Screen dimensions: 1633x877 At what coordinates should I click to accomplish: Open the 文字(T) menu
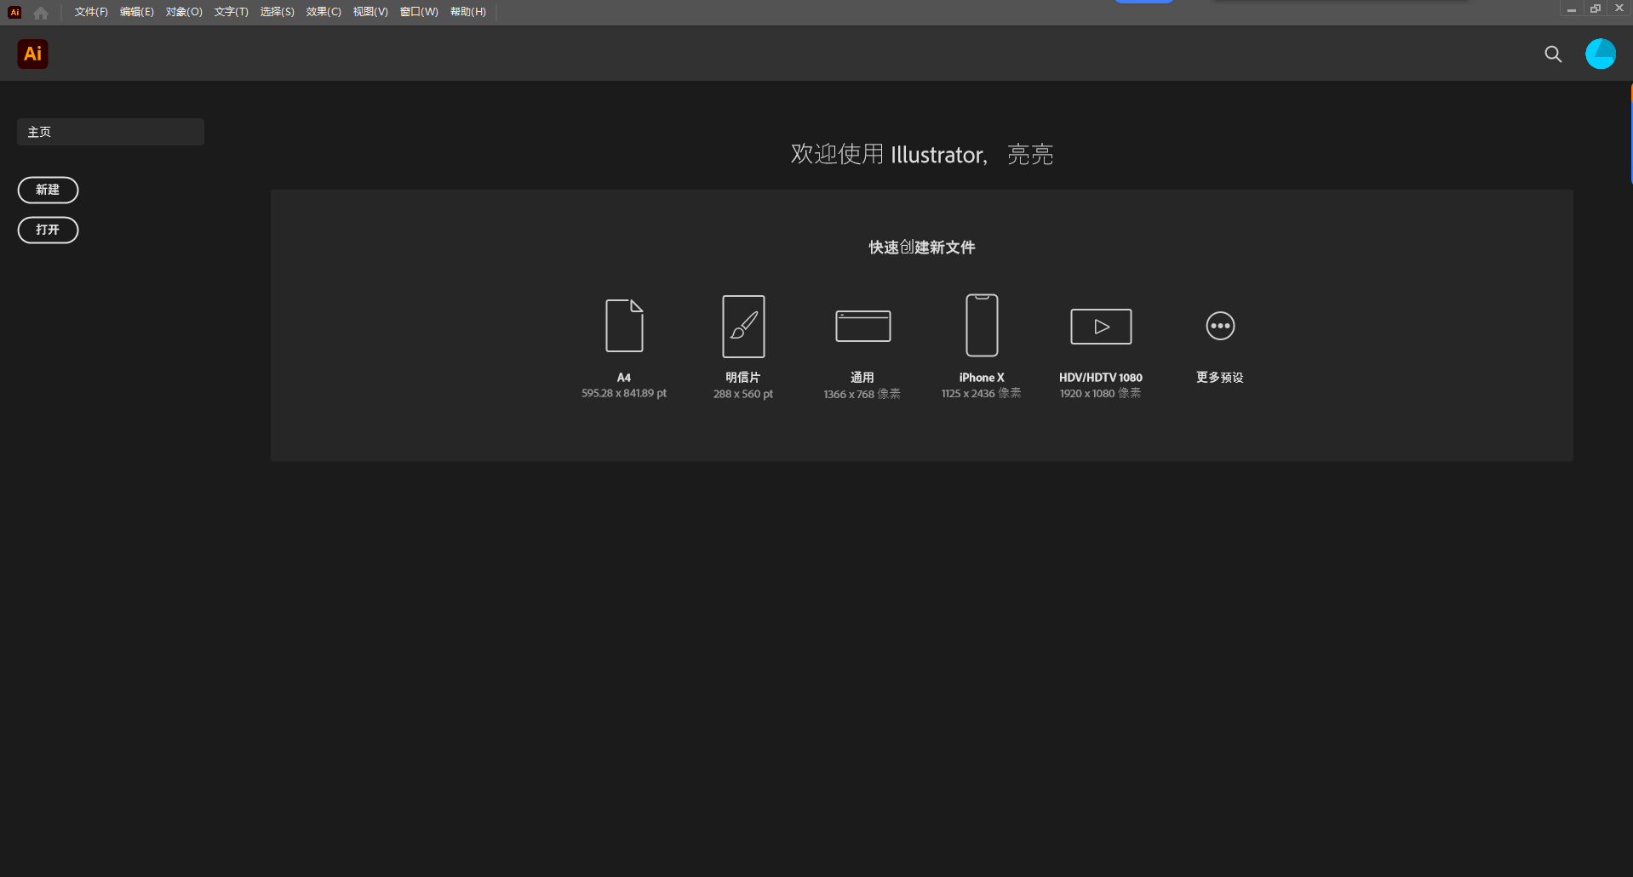pos(231,12)
